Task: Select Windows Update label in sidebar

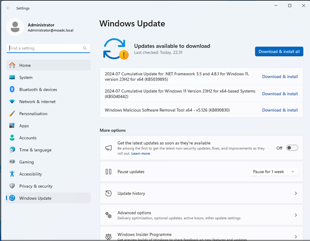Action: [x=35, y=198]
